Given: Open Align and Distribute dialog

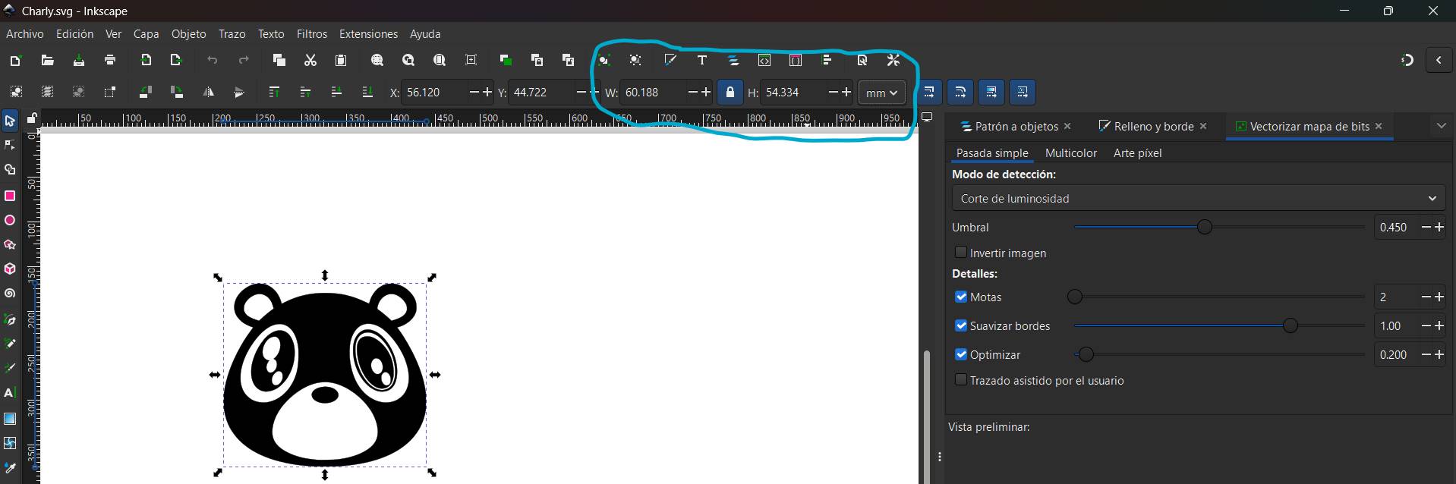Looking at the screenshot, I should click(x=827, y=61).
